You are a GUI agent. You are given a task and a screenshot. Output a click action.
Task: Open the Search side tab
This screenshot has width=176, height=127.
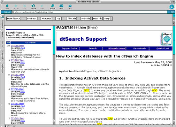point(2,44)
